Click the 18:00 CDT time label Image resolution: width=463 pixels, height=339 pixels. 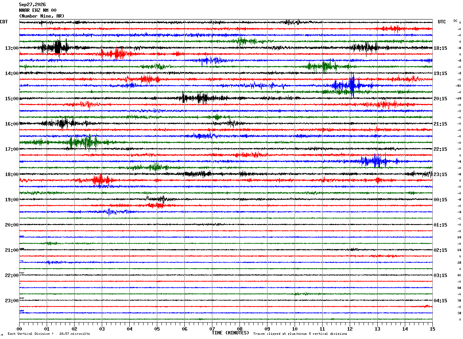(11, 174)
